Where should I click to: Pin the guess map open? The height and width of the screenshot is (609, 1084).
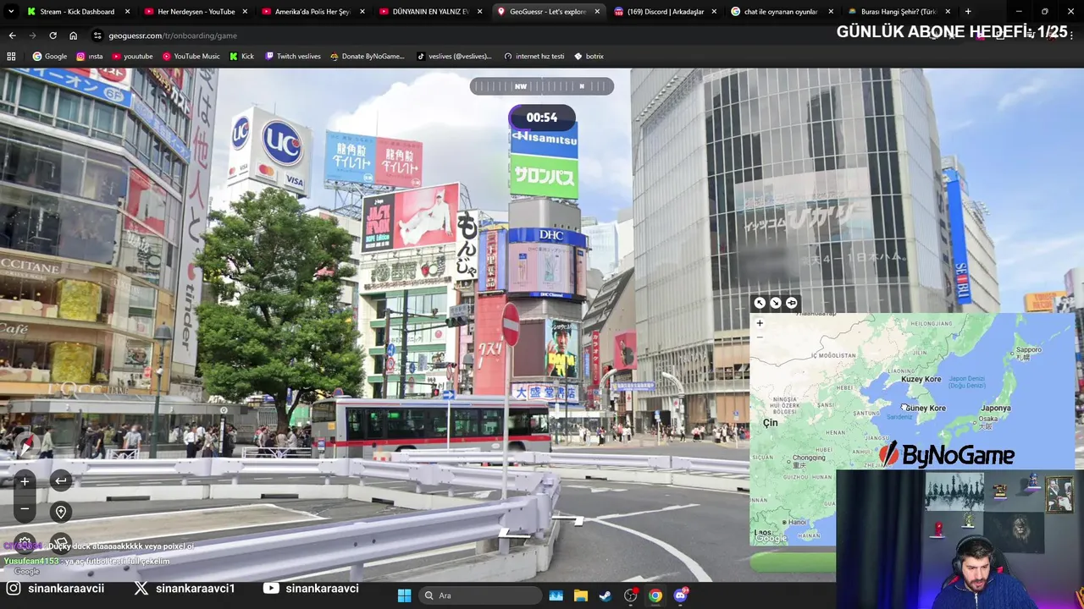[791, 303]
